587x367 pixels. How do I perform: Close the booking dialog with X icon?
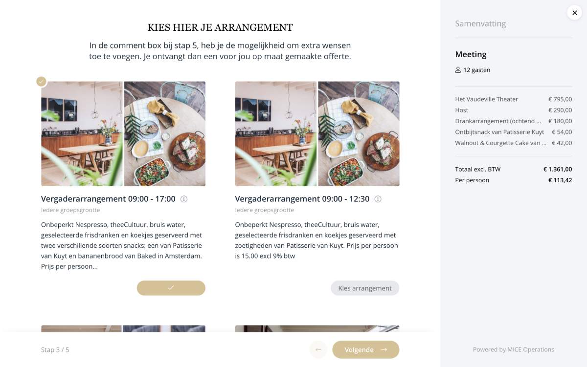pos(575,13)
